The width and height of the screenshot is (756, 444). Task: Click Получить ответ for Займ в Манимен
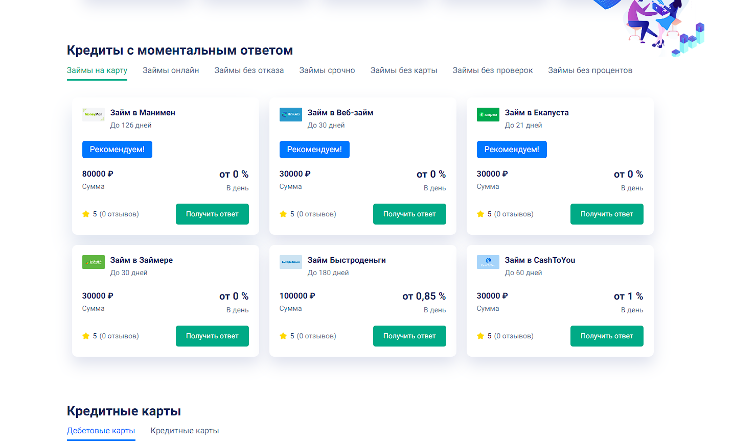click(x=212, y=214)
